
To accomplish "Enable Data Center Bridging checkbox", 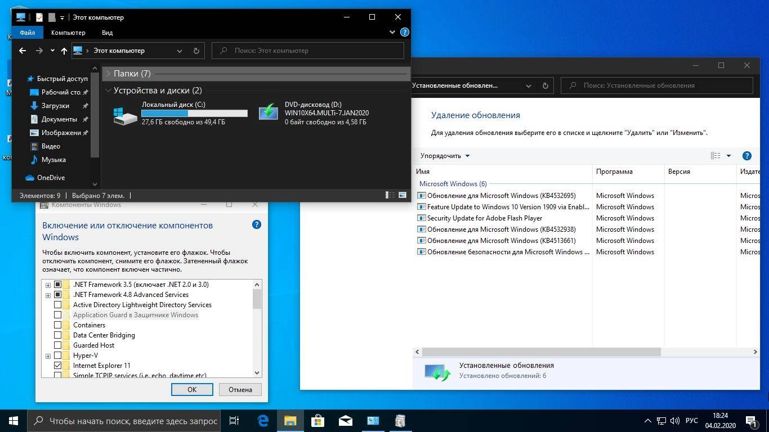I will click(57, 335).
